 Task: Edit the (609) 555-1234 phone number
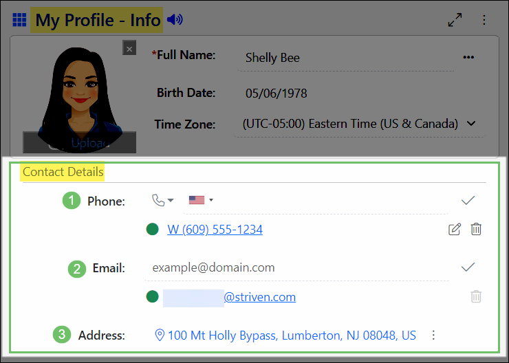tap(455, 230)
